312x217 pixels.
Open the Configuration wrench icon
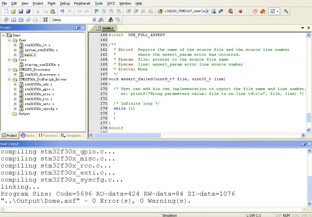[286, 11]
